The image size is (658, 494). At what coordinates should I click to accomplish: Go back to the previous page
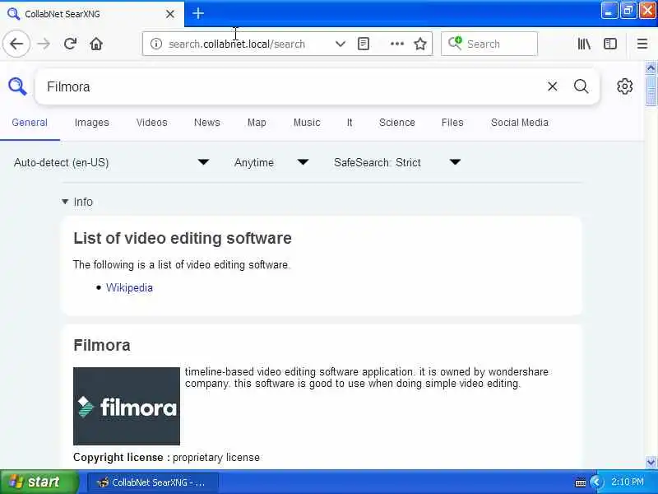click(16, 44)
